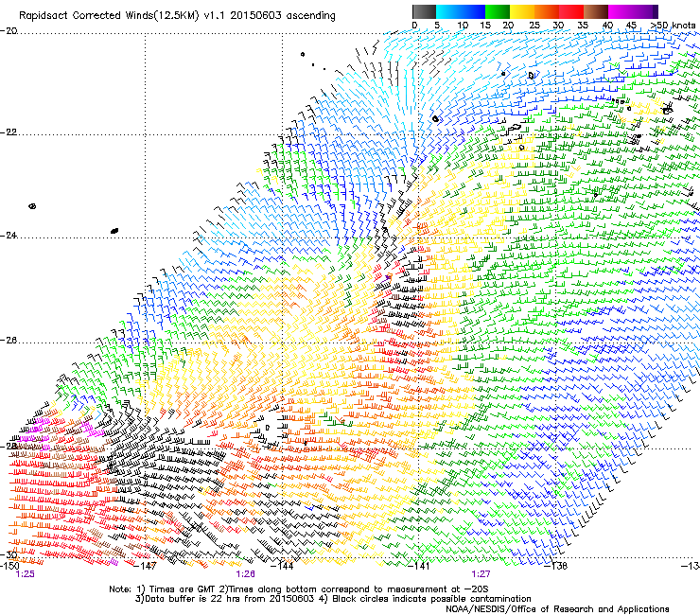Click the purple '1:25' time label
The width and height of the screenshot is (700, 615).
pyautogui.click(x=25, y=574)
